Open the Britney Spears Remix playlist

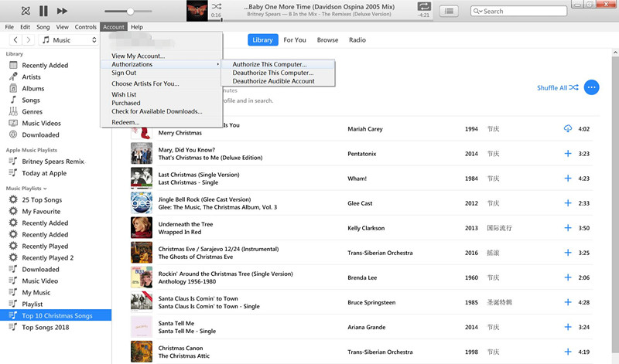(x=53, y=162)
